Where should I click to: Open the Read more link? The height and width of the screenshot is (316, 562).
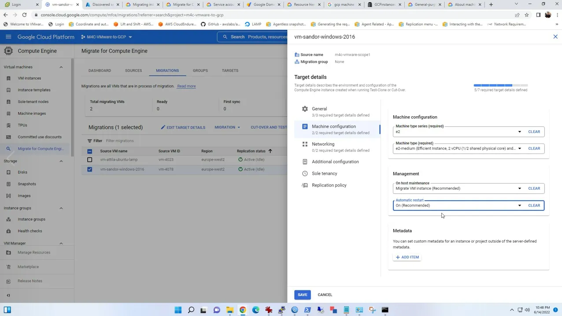coord(186,86)
